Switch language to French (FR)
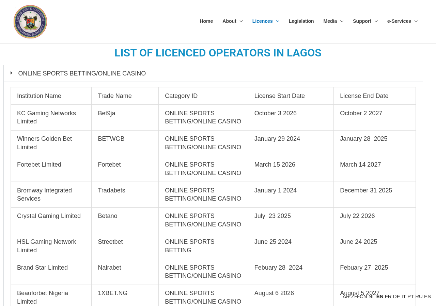Viewport: 436px width, 306px height. [388, 296]
